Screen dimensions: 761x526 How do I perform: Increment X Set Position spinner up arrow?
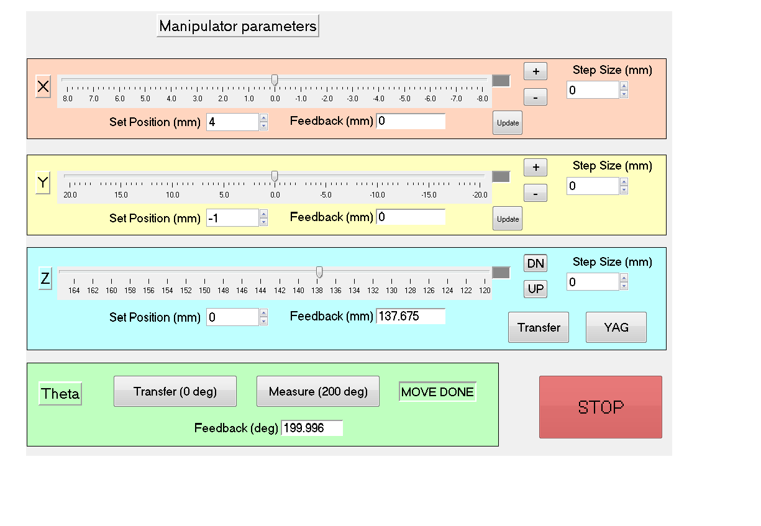click(x=263, y=118)
